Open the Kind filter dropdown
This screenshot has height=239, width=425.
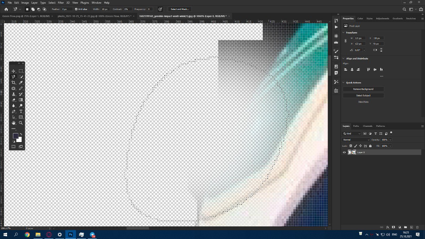[352, 133]
